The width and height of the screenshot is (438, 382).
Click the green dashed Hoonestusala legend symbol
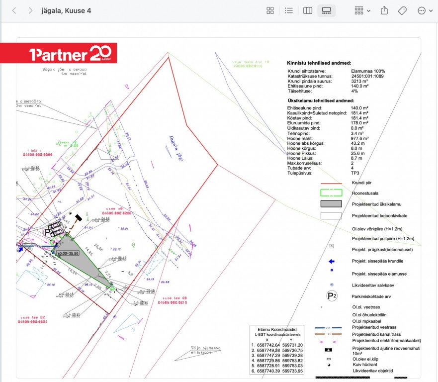(x=331, y=192)
